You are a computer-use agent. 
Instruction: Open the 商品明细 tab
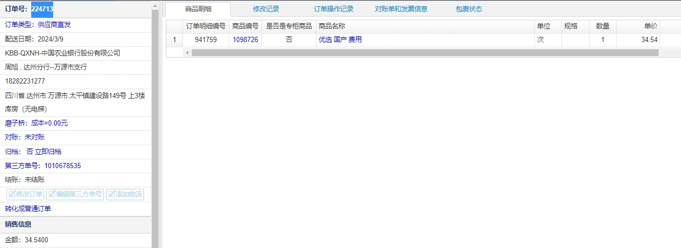[x=198, y=9]
